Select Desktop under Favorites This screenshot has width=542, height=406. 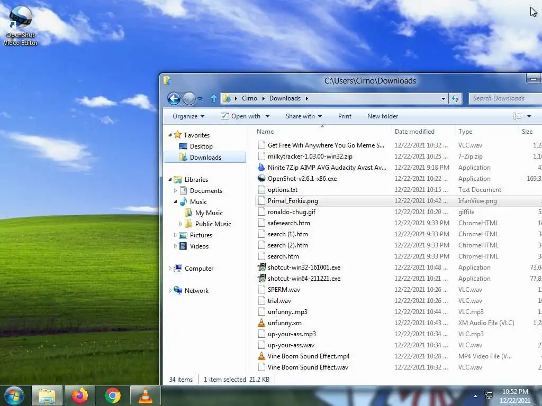[x=201, y=146]
